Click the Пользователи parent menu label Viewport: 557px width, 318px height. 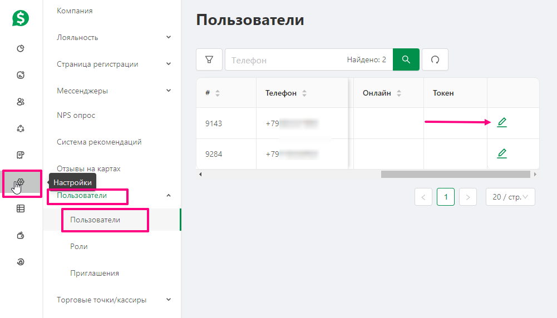click(x=82, y=196)
